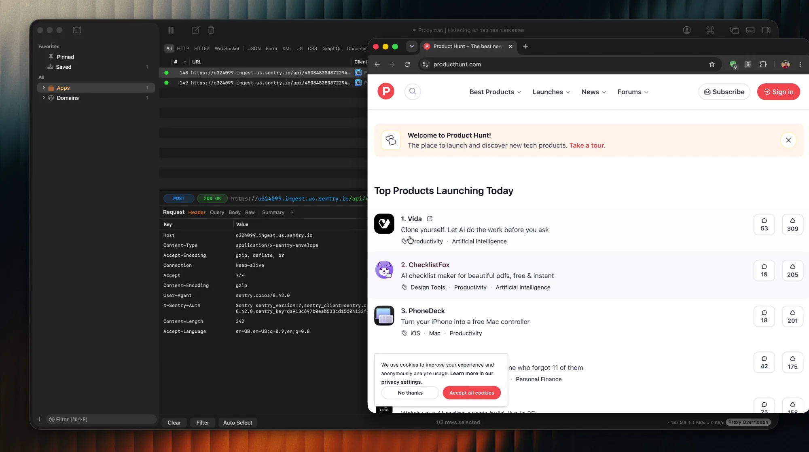Bookmark this page with the star icon
The image size is (809, 452).
[712, 64]
